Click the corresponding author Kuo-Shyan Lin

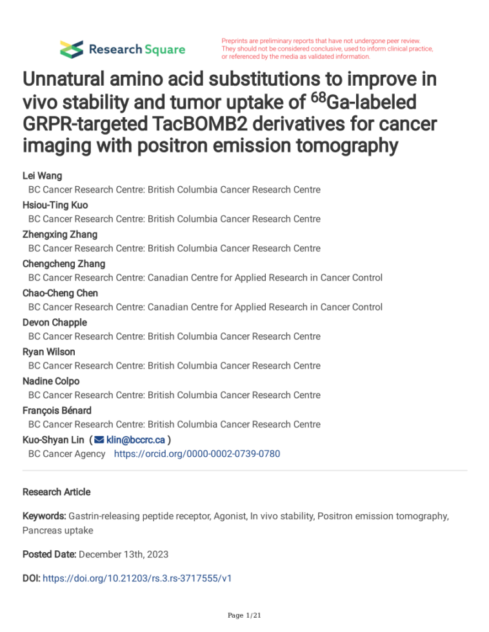(x=54, y=440)
